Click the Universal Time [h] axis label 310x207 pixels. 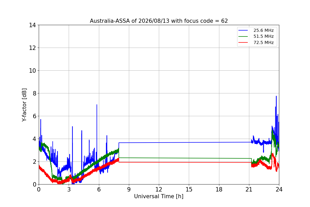click(159, 196)
